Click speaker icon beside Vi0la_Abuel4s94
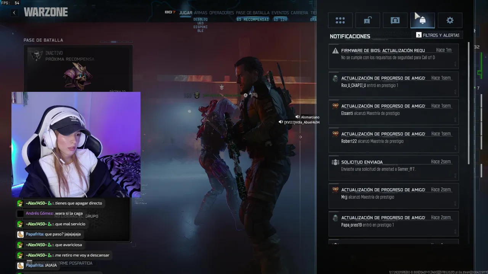 point(281,122)
